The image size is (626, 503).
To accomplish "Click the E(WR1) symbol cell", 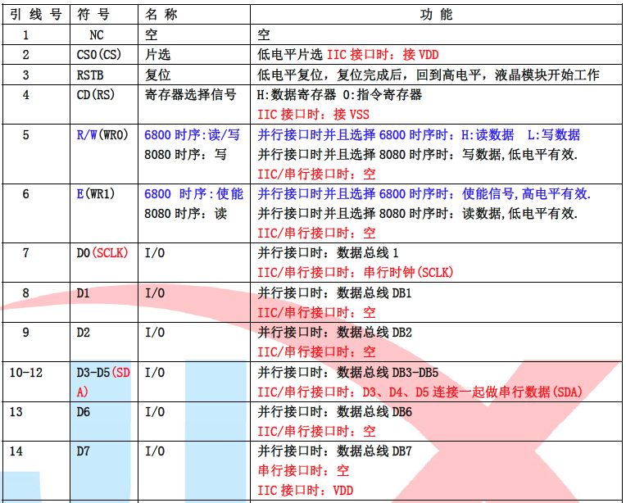I will click(98, 193).
